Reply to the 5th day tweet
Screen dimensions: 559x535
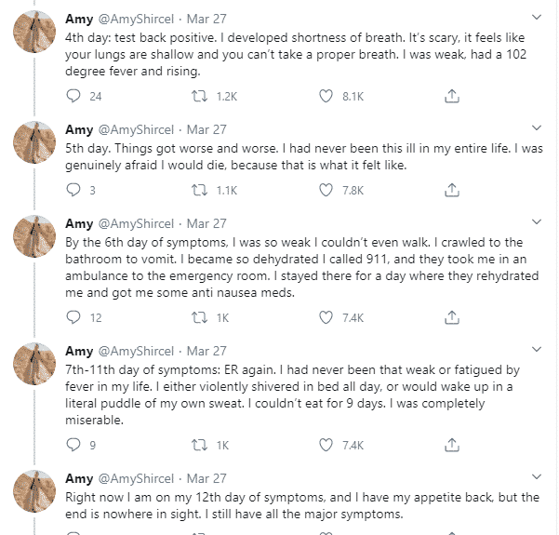point(74,191)
